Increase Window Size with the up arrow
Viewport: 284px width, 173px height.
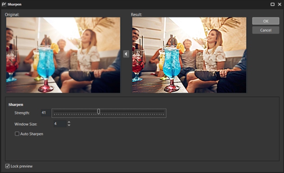pos(69,122)
